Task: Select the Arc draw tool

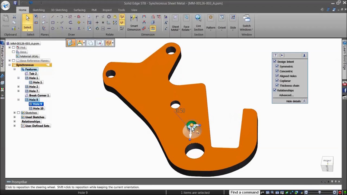Action: tap(62, 17)
